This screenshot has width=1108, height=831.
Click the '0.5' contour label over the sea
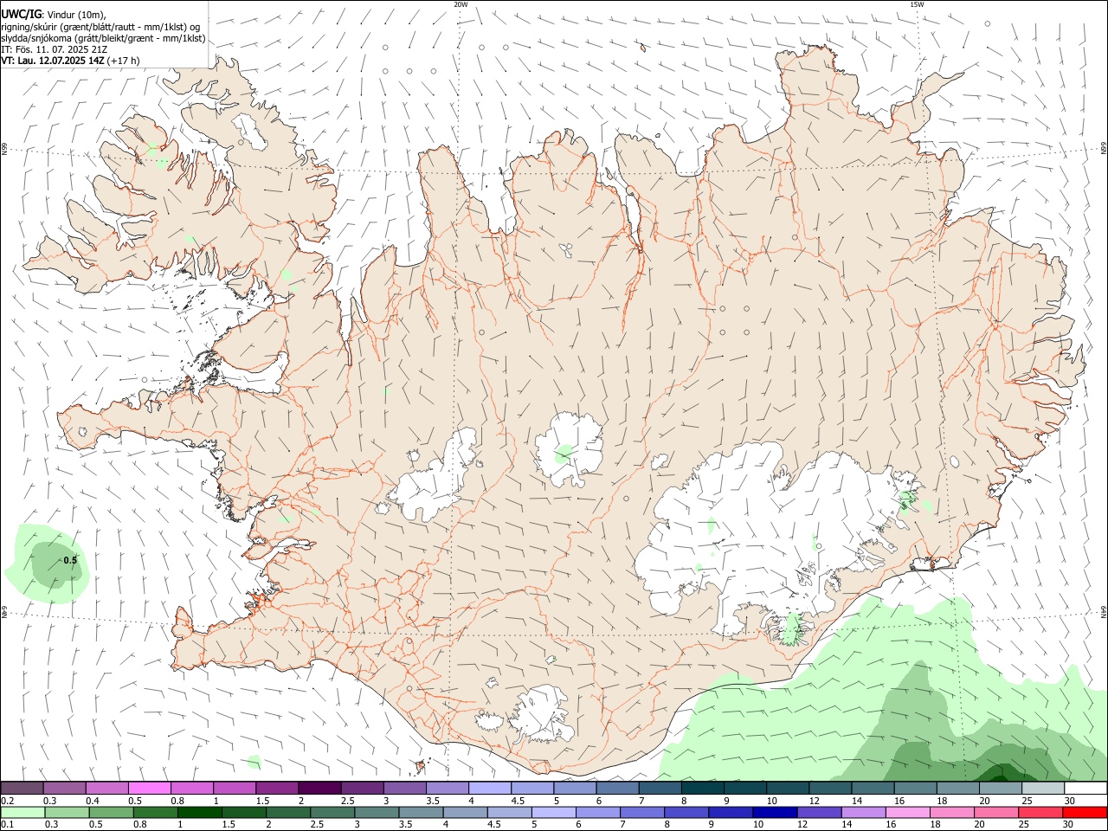71,560
